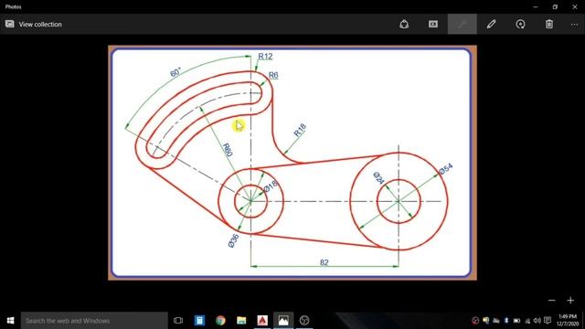Open the volume speaker icon
585x329 pixels.
coord(537,321)
